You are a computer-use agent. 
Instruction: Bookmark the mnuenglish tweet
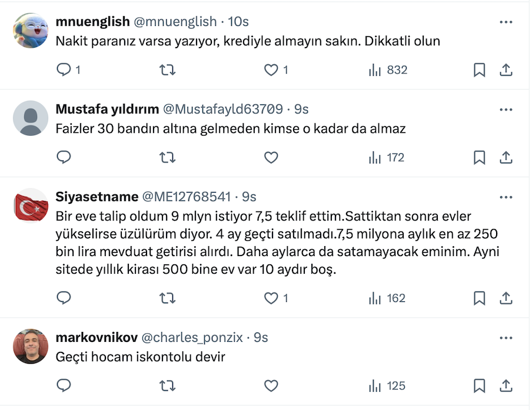(480, 70)
